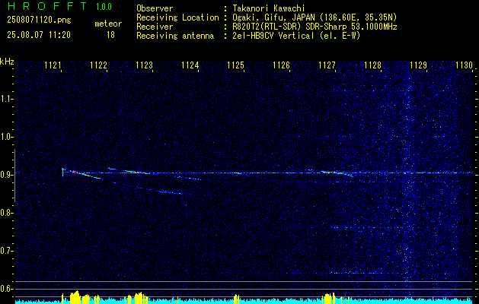Click the 2el-HB9CV Vertical antenna description
This screenshot has width=479, height=304.
click(x=296, y=36)
